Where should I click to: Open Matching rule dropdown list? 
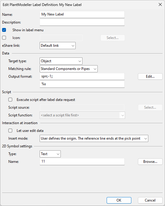tap(69, 69)
